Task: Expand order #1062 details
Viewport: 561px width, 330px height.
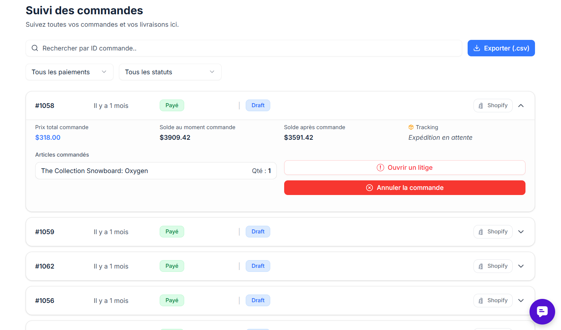Action: click(521, 266)
